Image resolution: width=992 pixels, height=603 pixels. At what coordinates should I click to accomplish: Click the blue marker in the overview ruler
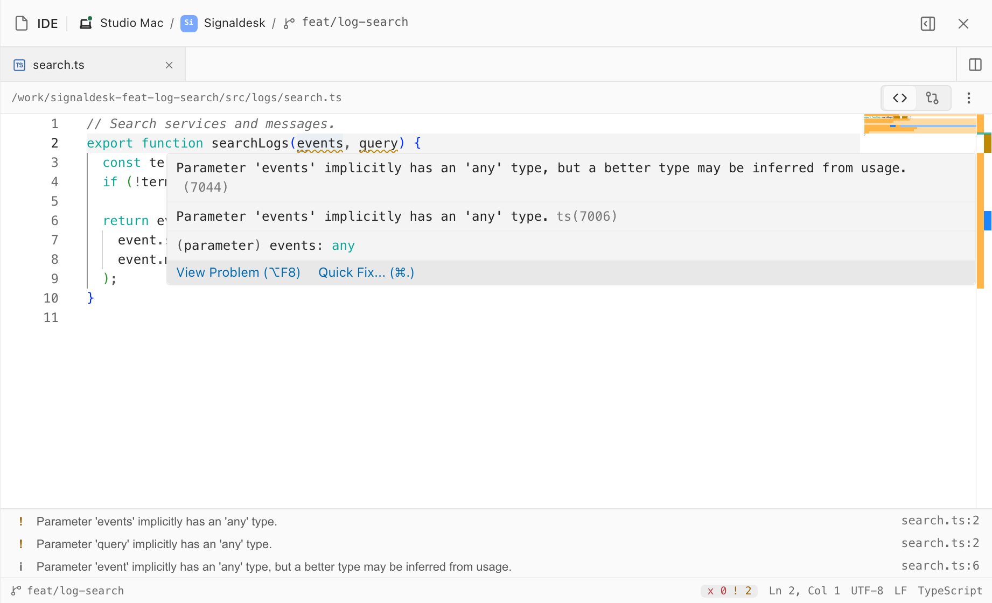(x=988, y=221)
